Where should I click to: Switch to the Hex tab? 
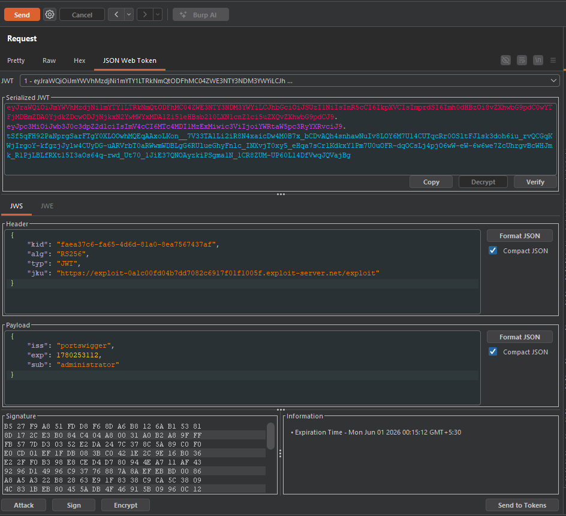(79, 60)
